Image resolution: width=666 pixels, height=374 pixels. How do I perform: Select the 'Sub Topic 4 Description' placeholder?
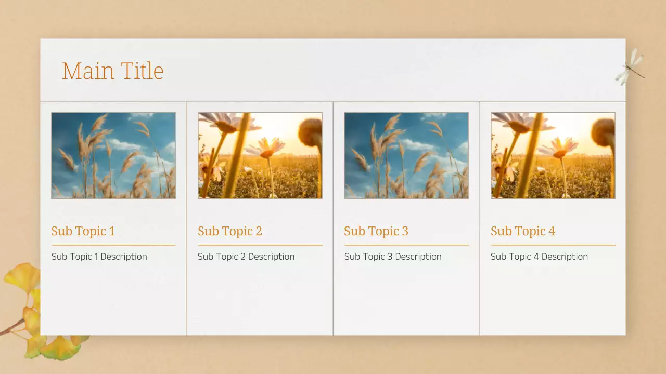tap(539, 256)
